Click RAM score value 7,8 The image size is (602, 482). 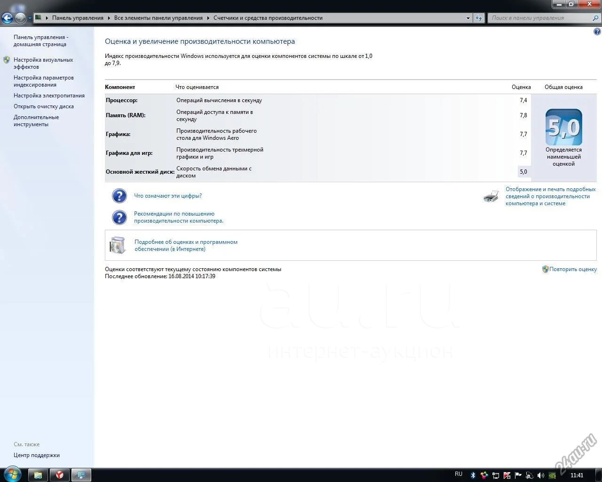point(523,115)
